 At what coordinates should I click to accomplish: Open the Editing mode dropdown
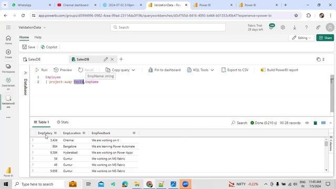click(x=301, y=38)
